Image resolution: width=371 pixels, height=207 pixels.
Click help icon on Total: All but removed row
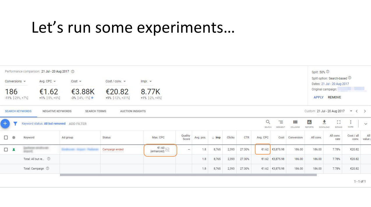49,159
